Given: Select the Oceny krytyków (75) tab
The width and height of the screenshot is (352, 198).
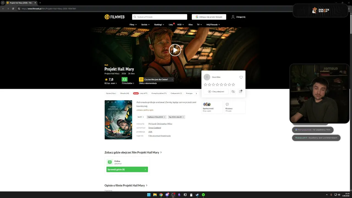Looking at the screenshot, I should (159, 94).
